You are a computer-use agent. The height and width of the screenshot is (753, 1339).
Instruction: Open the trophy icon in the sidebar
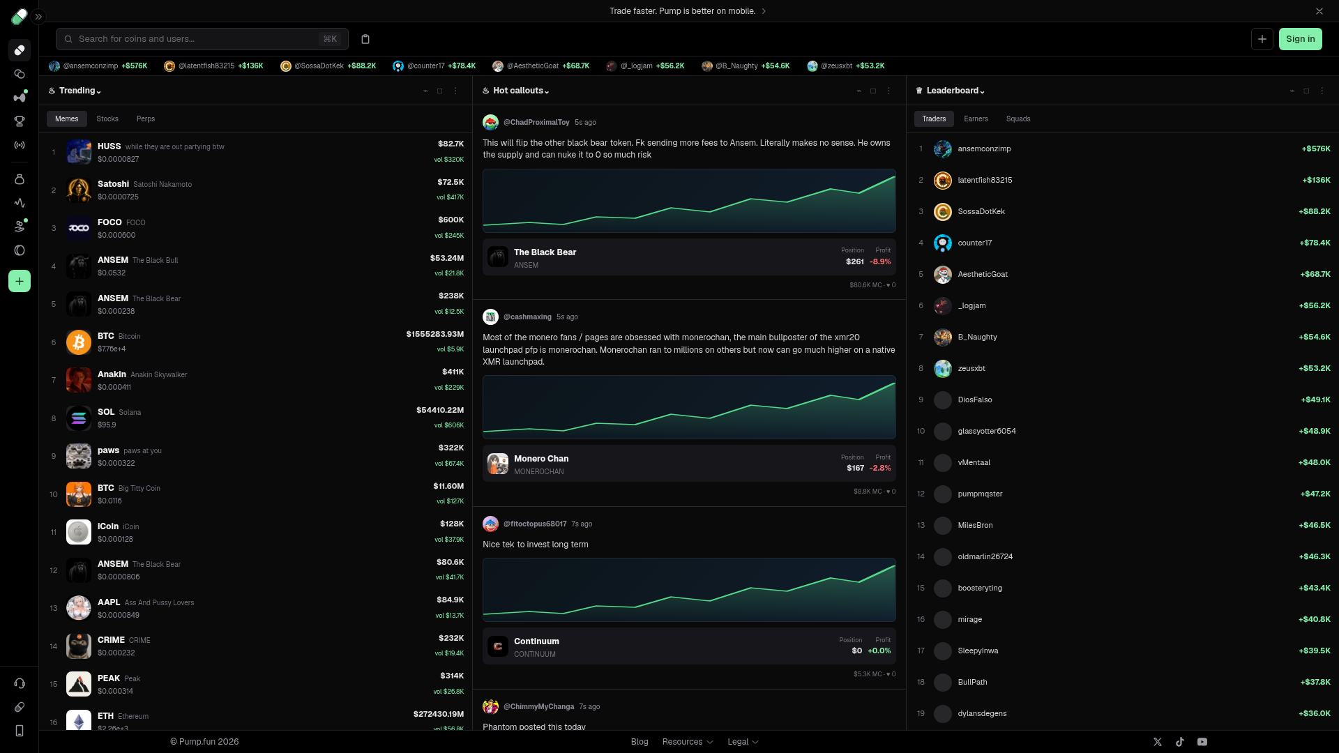pos(20,121)
